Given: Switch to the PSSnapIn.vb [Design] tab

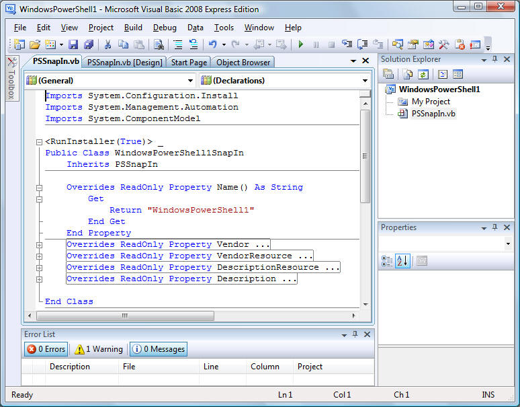Looking at the screenshot, I should coord(125,63).
